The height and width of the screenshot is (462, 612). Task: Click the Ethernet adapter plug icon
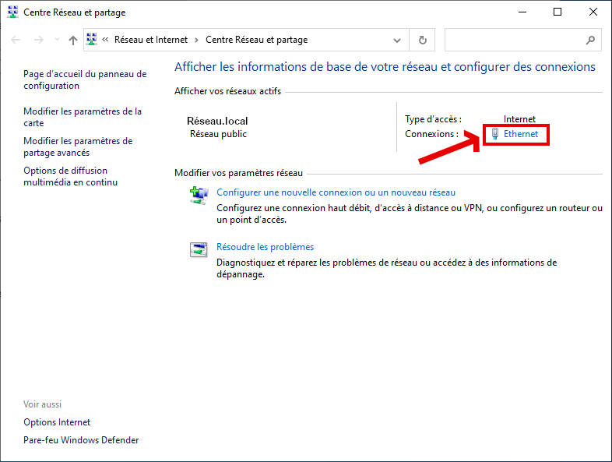coord(495,134)
